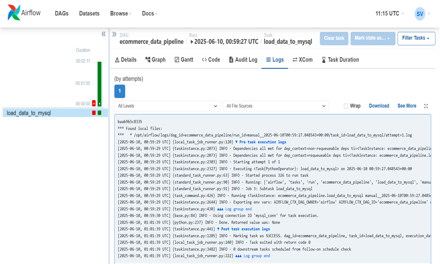Click the SV user avatar
This screenshot has width=440, height=264.
420,14
